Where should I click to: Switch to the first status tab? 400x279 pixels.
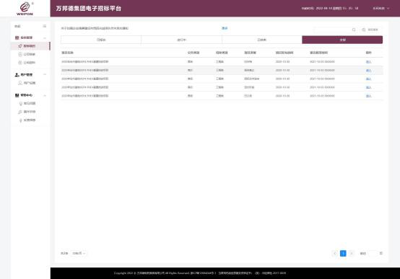101,40
